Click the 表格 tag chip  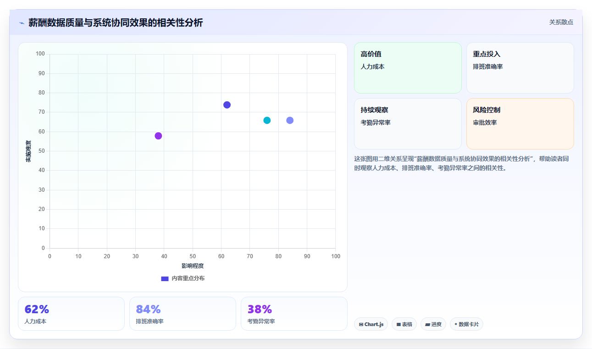click(404, 324)
